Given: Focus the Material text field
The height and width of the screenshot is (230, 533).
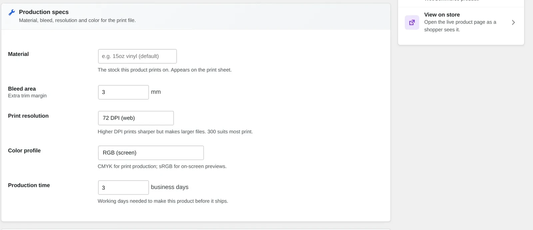Looking at the screenshot, I should (137, 56).
